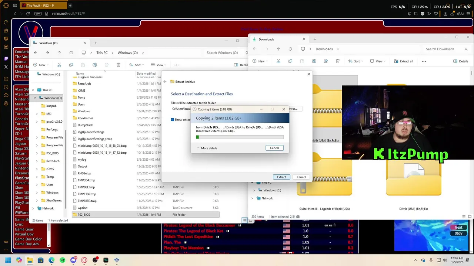Image resolution: width=474 pixels, height=266 pixels.
Task: Click the VPN badge in the address bar
Action: pos(38,14)
